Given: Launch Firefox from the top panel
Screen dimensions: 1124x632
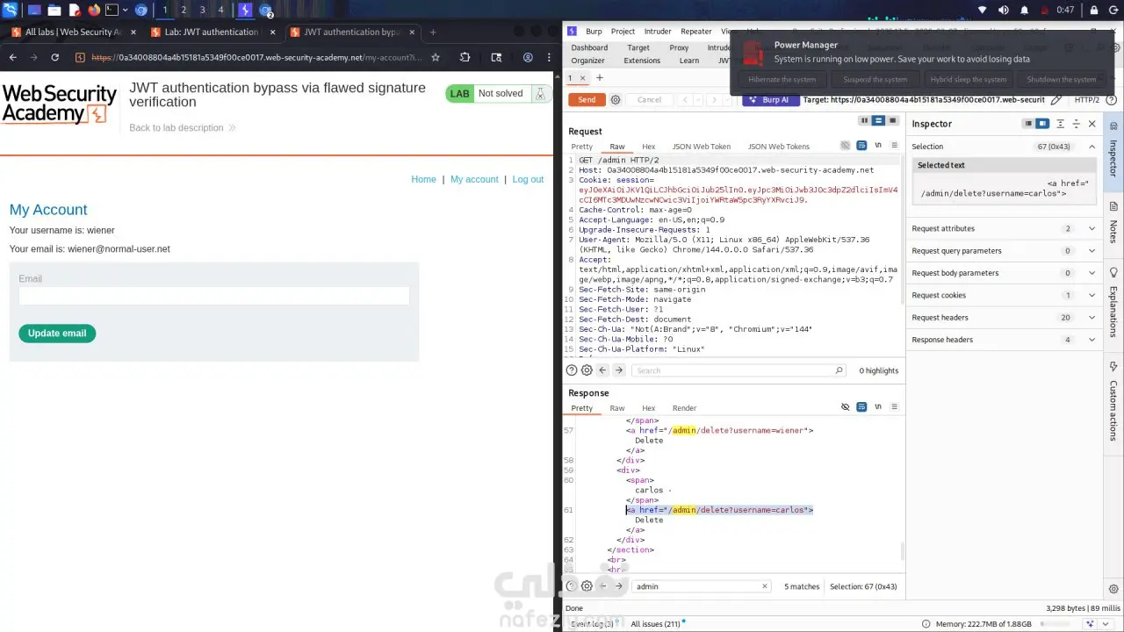Looking at the screenshot, I should 94,11.
